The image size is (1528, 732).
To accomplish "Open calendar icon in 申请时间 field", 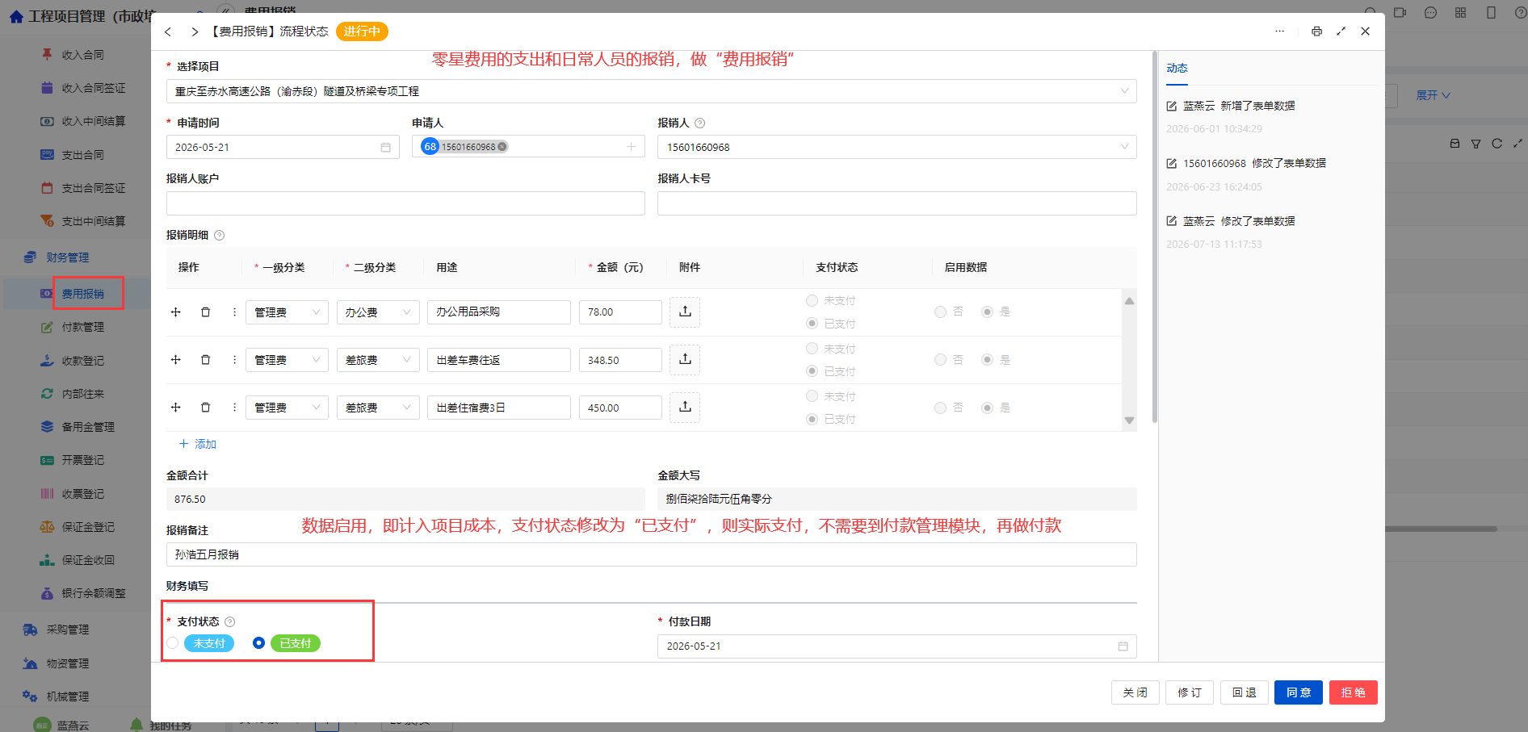I will point(385,147).
